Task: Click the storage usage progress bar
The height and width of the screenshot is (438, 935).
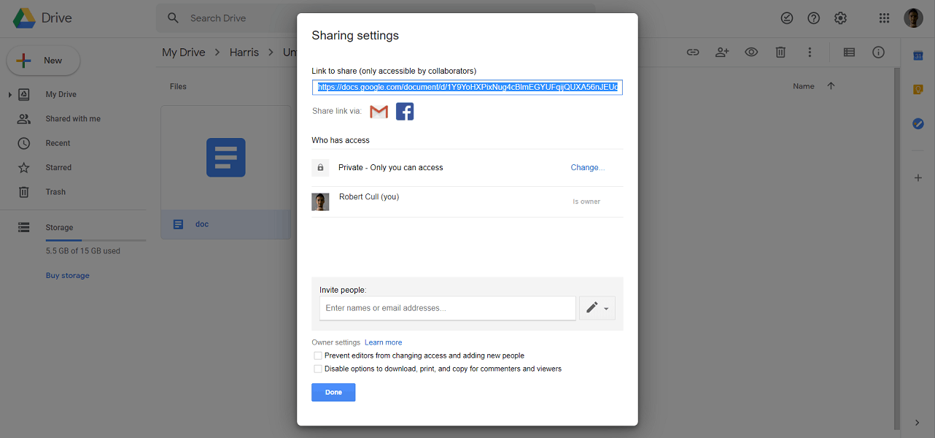Action: (x=96, y=239)
